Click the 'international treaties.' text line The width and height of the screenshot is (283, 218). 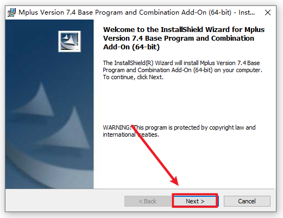click(131, 134)
